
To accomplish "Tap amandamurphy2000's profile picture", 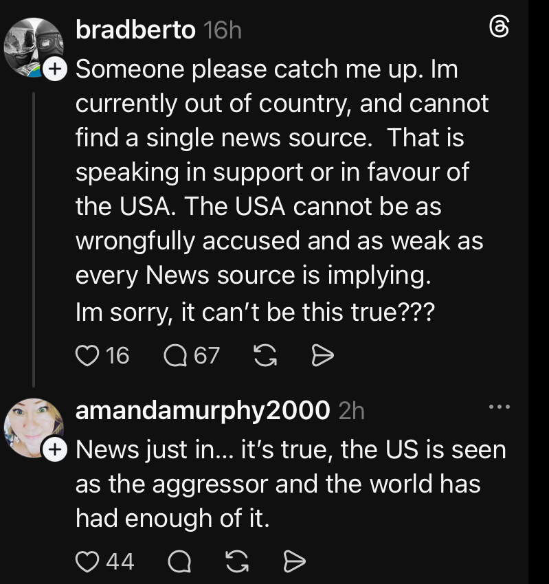I will click(32, 427).
